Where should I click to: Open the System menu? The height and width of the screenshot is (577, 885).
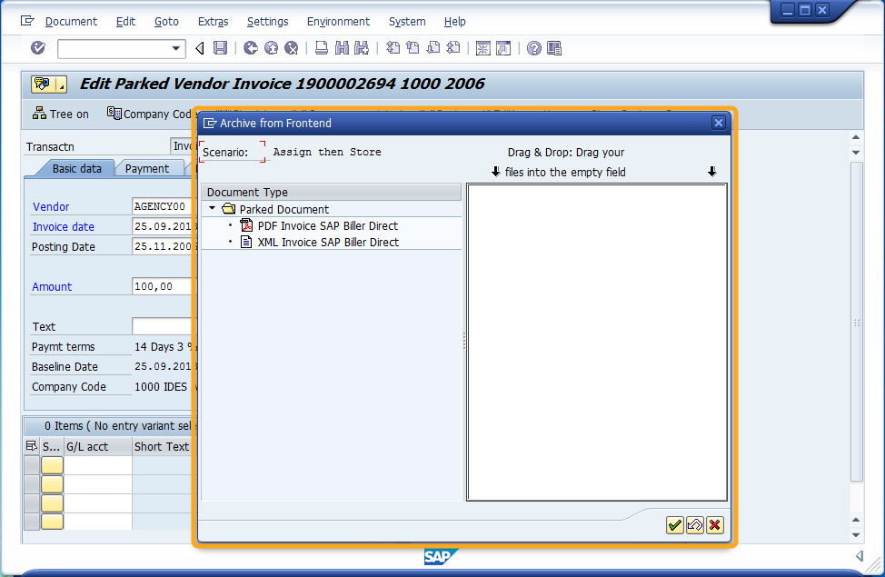[407, 22]
